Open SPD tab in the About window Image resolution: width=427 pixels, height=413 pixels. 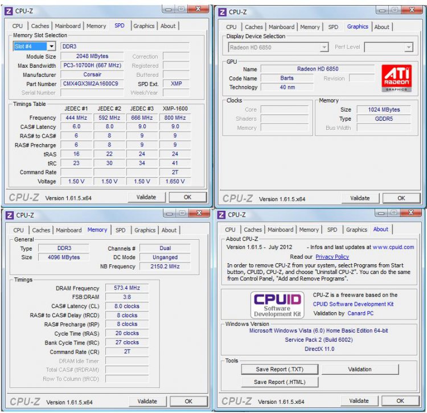tap(332, 230)
